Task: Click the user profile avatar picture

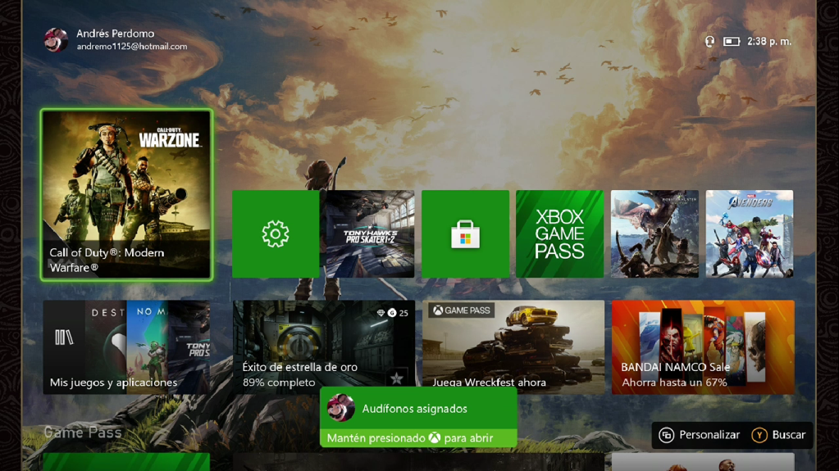Action: 57,39
